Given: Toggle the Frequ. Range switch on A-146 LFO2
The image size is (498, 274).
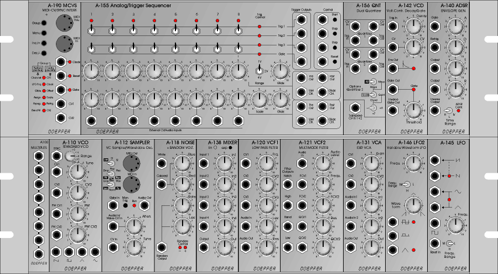Looking at the screenshot, I should (407, 184).
